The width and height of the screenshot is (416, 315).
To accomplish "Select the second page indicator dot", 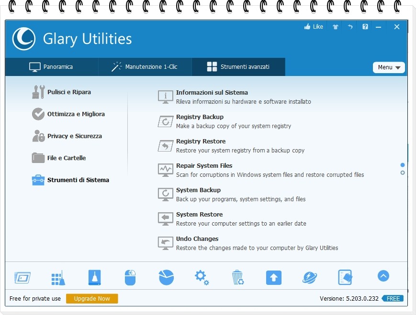I will (403, 173).
